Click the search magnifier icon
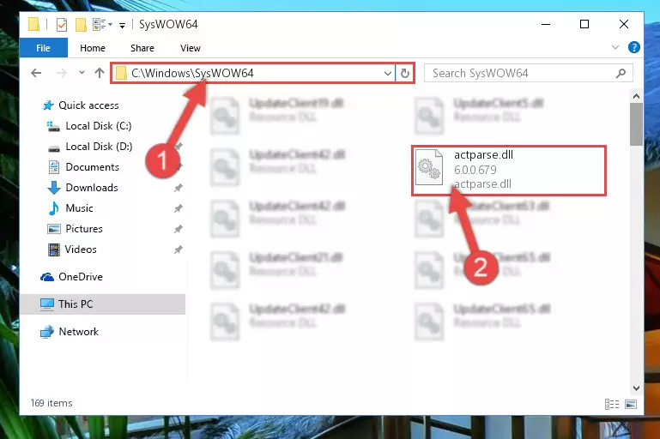This screenshot has width=660, height=439. tap(621, 73)
